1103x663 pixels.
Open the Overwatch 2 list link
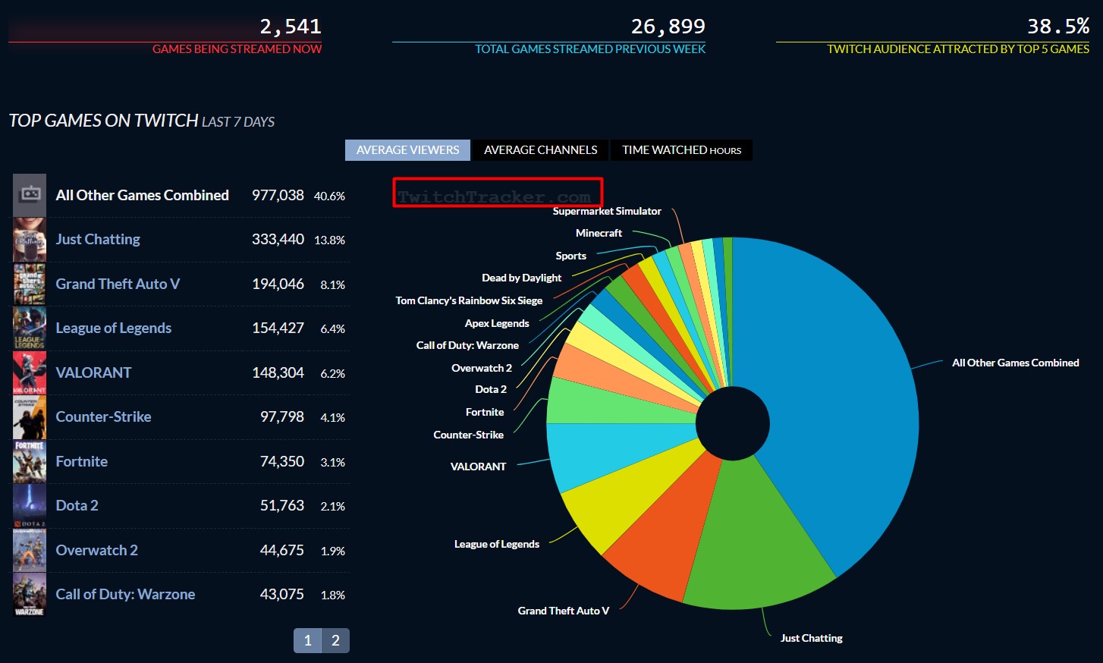(x=97, y=550)
